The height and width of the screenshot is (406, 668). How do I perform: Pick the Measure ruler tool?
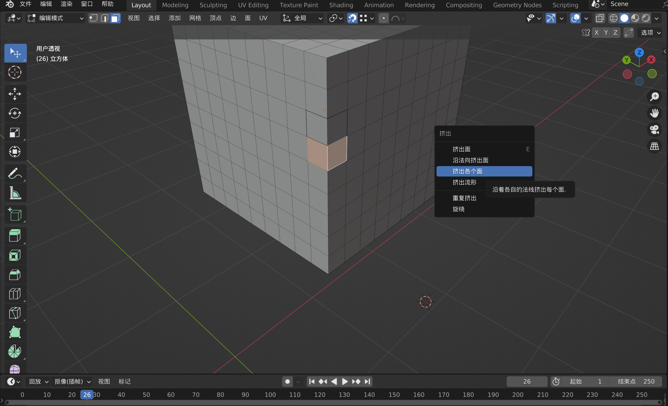tap(15, 193)
